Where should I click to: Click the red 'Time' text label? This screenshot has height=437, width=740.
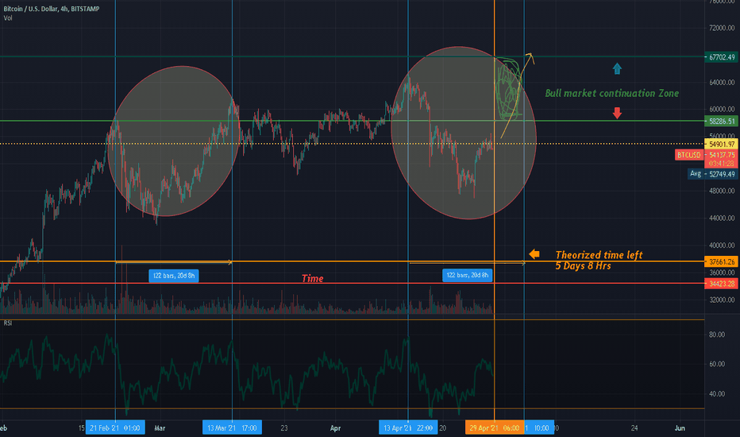pos(312,278)
